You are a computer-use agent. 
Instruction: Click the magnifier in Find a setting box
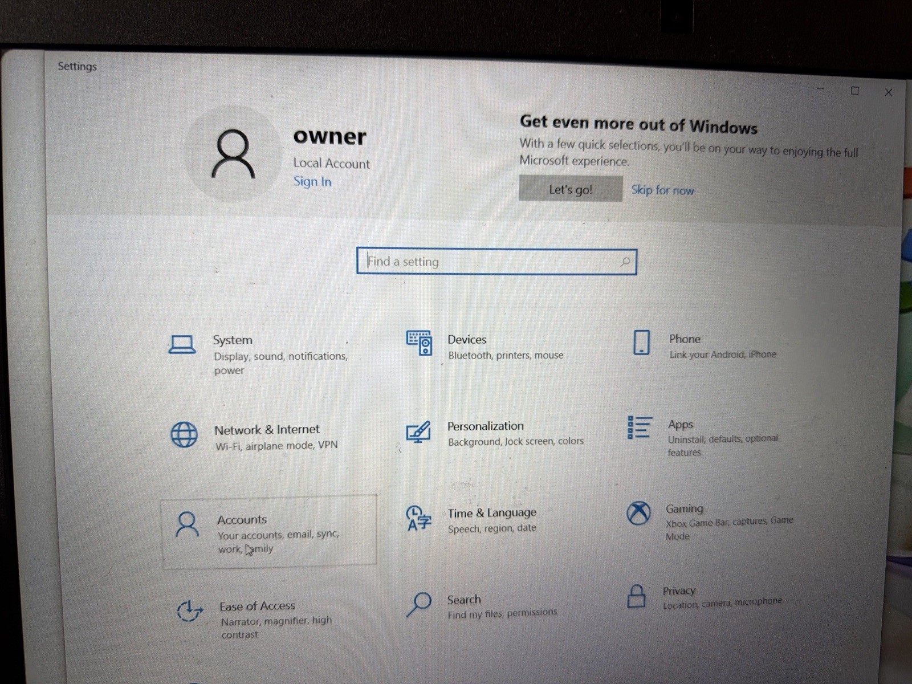click(x=625, y=262)
